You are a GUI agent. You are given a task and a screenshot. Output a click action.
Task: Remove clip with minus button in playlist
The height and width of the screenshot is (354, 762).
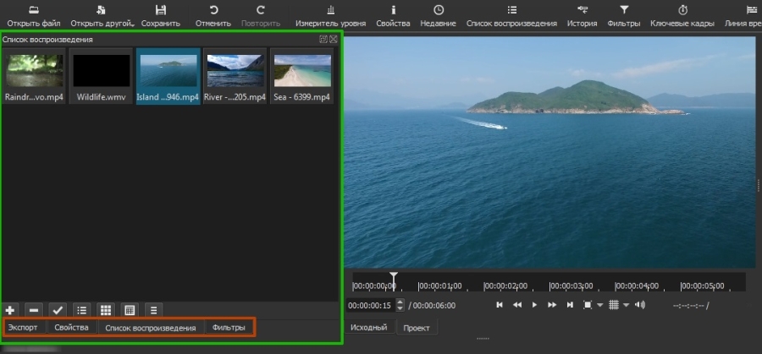34,310
